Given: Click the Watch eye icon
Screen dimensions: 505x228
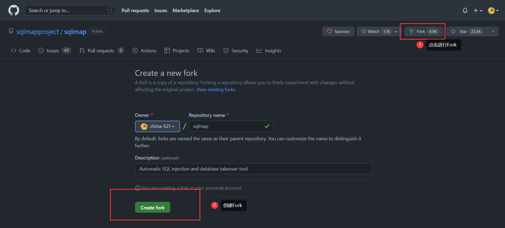Looking at the screenshot, I should point(364,31).
